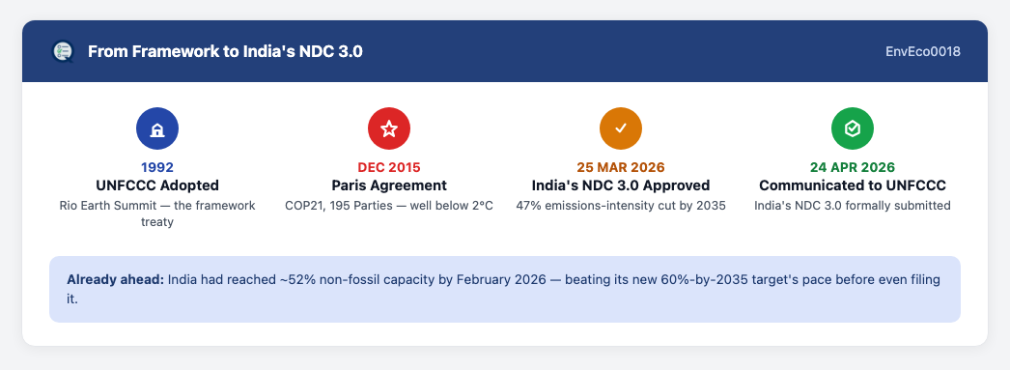Image resolution: width=1010 pixels, height=370 pixels.
Task: Select the DEC 2015 date label
Action: pyautogui.click(x=389, y=167)
